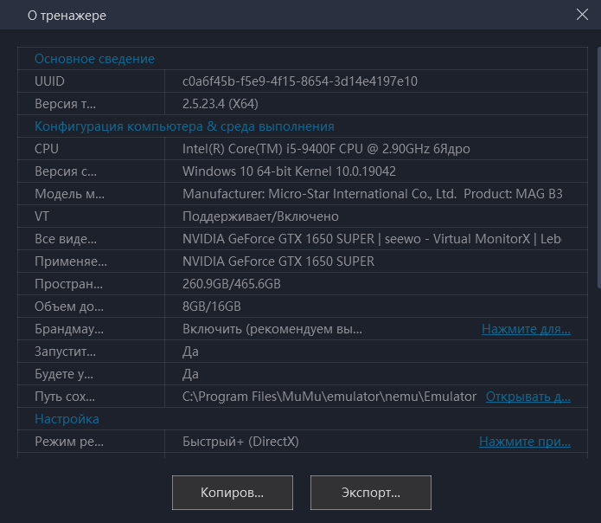
Task: Select the 8GB/16GB memory value
Action: pyautogui.click(x=212, y=307)
